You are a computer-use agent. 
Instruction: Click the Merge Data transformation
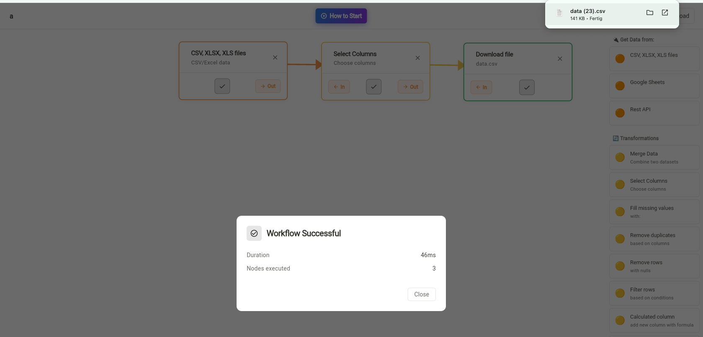coord(654,157)
